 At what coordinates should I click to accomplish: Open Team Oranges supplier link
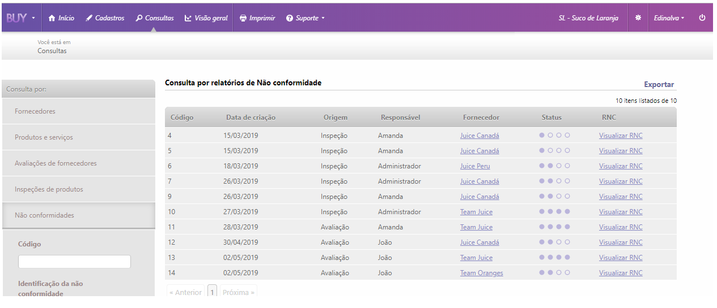click(x=481, y=273)
